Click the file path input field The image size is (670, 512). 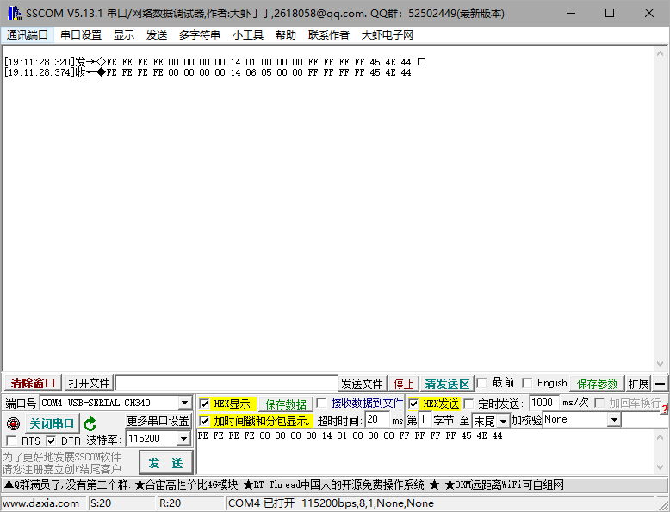pos(226,383)
